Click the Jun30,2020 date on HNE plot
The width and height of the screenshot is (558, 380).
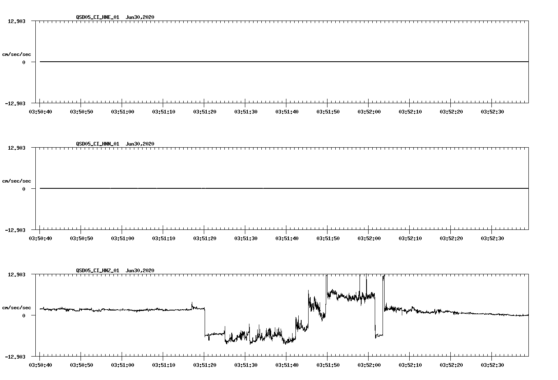[140, 17]
